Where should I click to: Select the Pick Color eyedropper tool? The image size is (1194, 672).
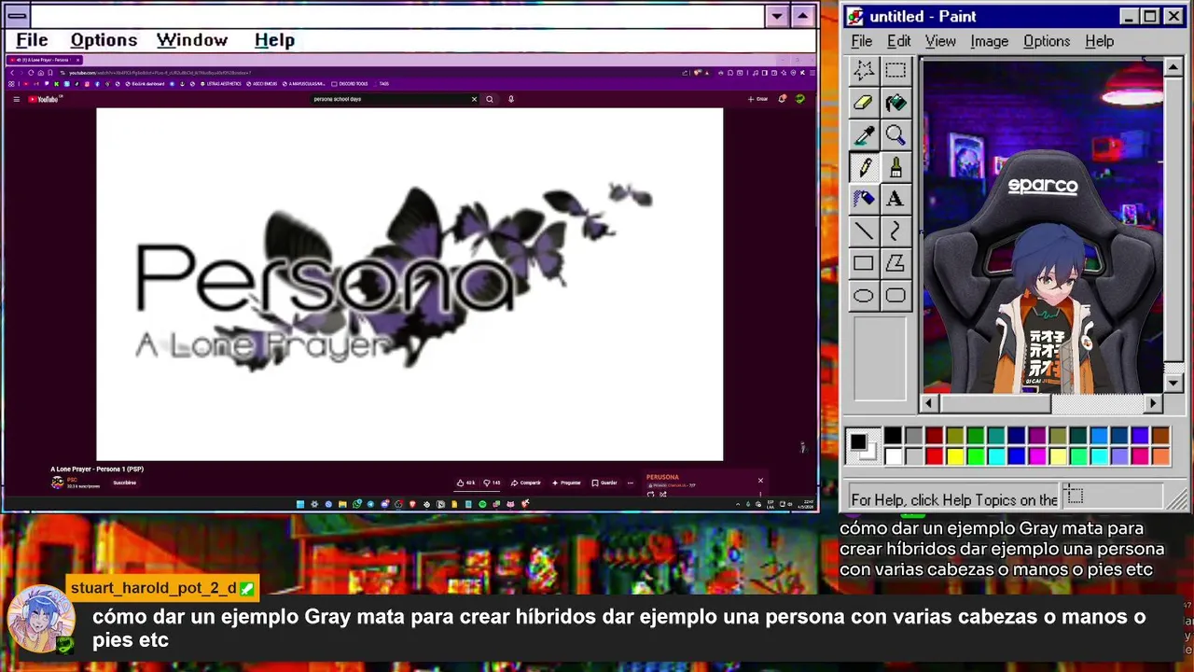[x=864, y=135]
